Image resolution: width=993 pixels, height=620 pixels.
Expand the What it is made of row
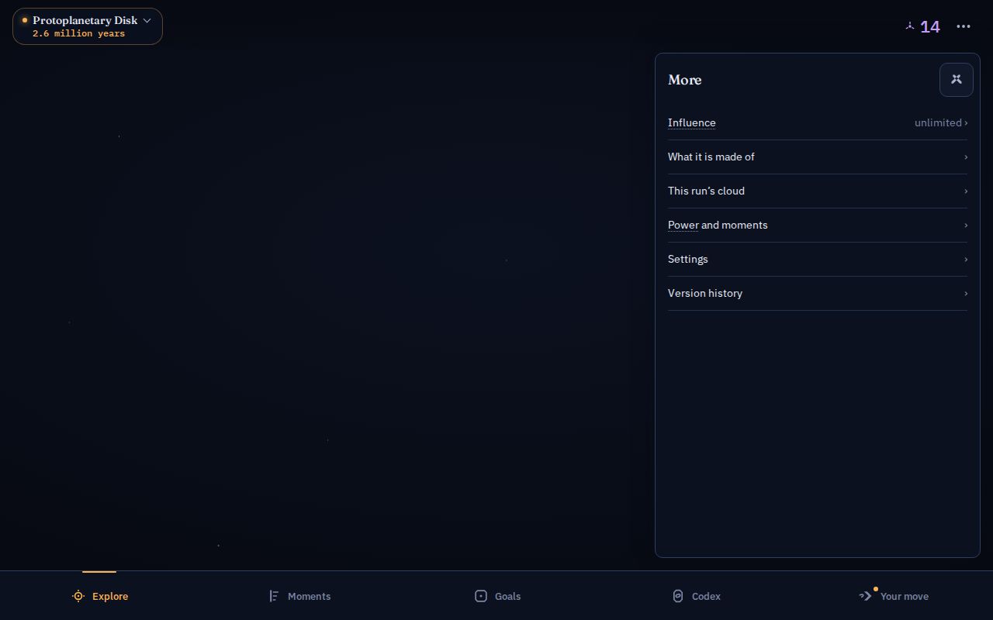click(818, 157)
